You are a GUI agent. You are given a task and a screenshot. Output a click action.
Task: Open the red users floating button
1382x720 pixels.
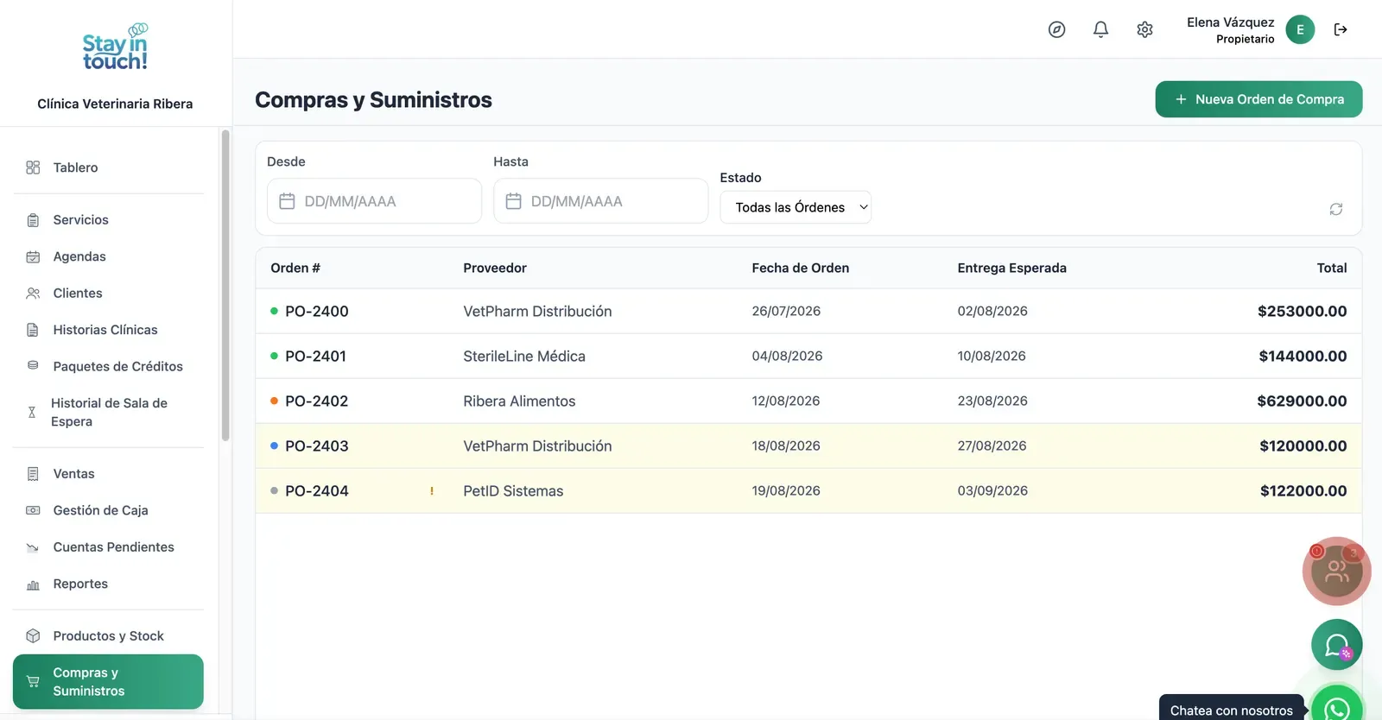tap(1337, 571)
